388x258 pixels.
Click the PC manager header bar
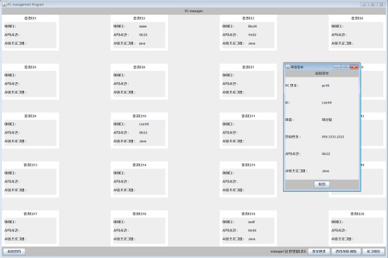coord(194,11)
